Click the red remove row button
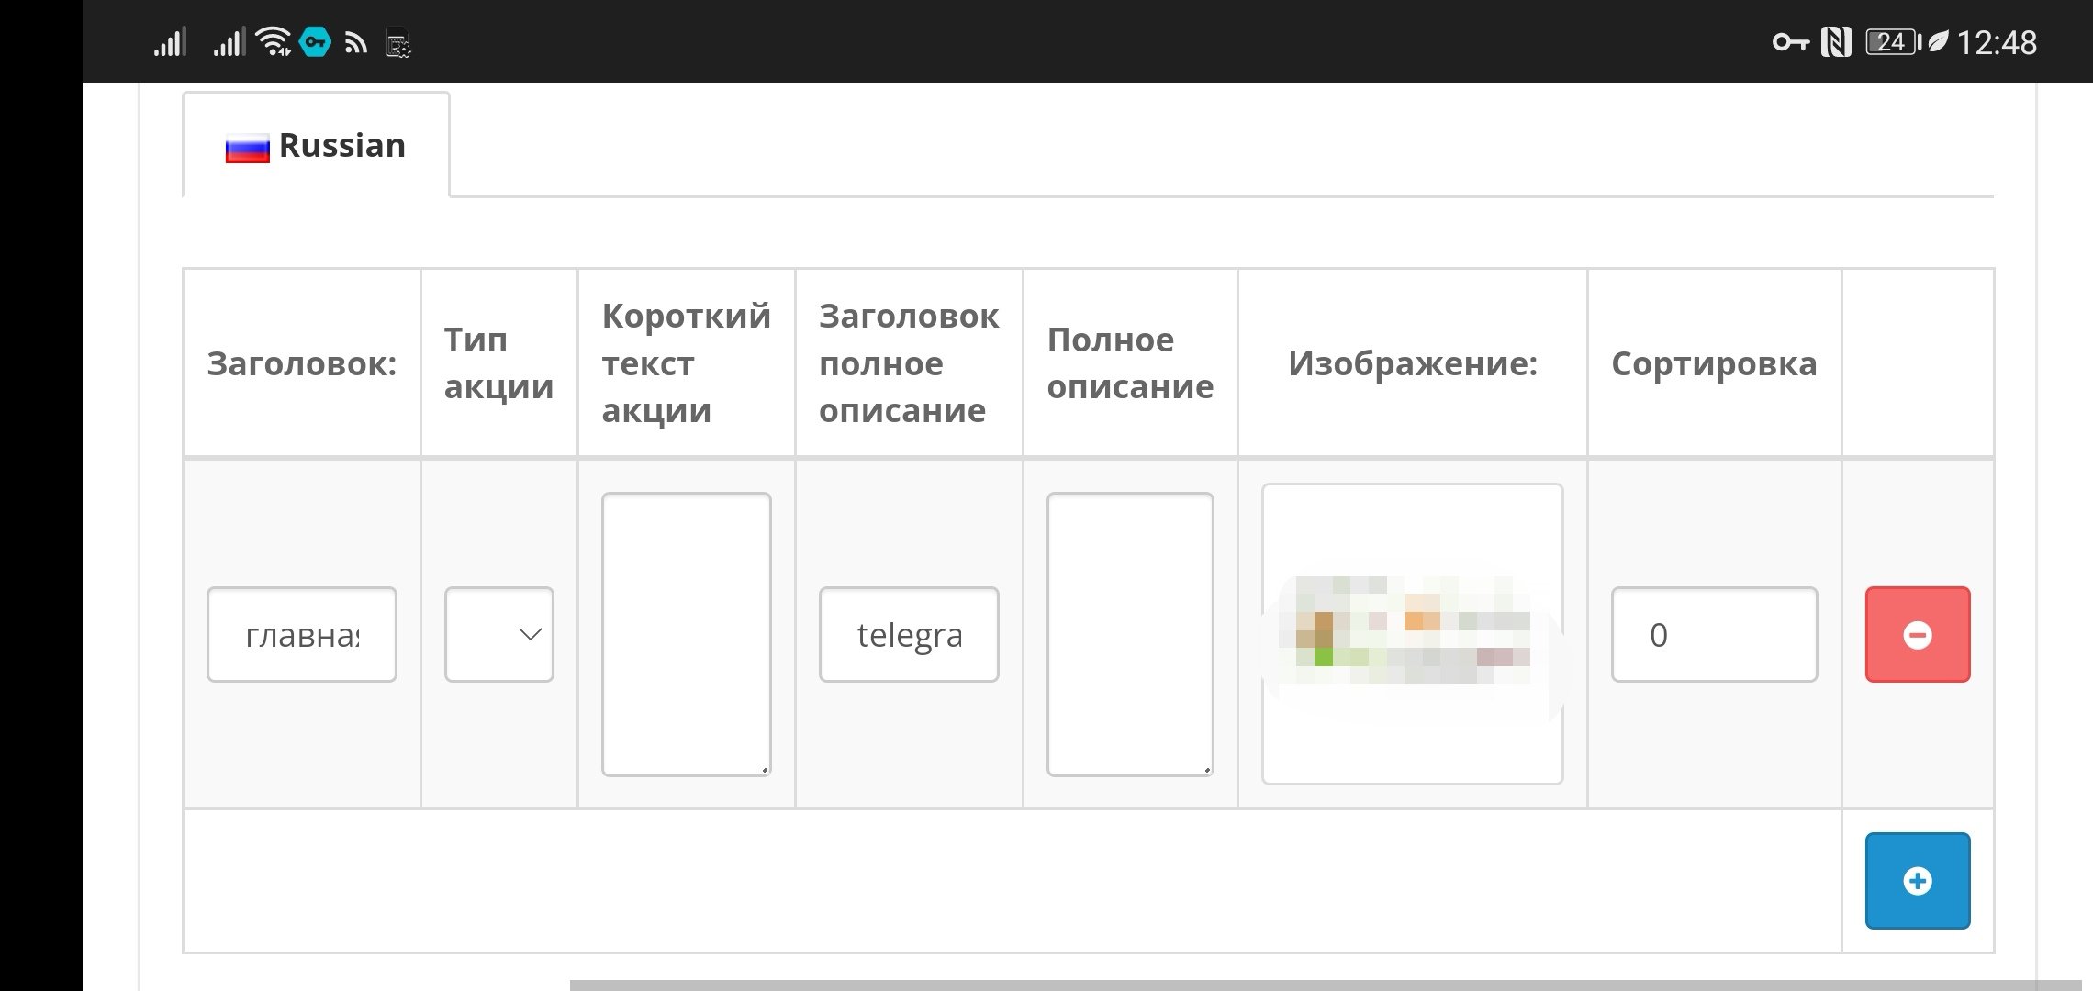The height and width of the screenshot is (991, 2093). click(x=1917, y=634)
